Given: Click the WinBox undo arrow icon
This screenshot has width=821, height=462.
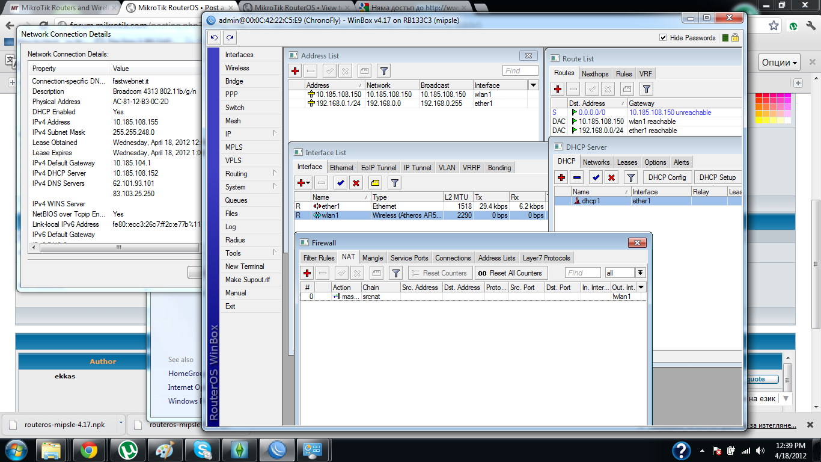Looking at the screenshot, I should pyautogui.click(x=215, y=38).
